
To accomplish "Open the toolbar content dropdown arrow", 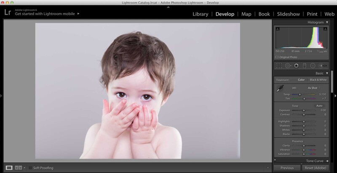I will (x=267, y=168).
